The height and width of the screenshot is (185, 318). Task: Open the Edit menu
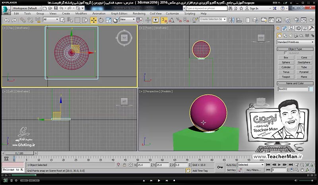[16, 13]
